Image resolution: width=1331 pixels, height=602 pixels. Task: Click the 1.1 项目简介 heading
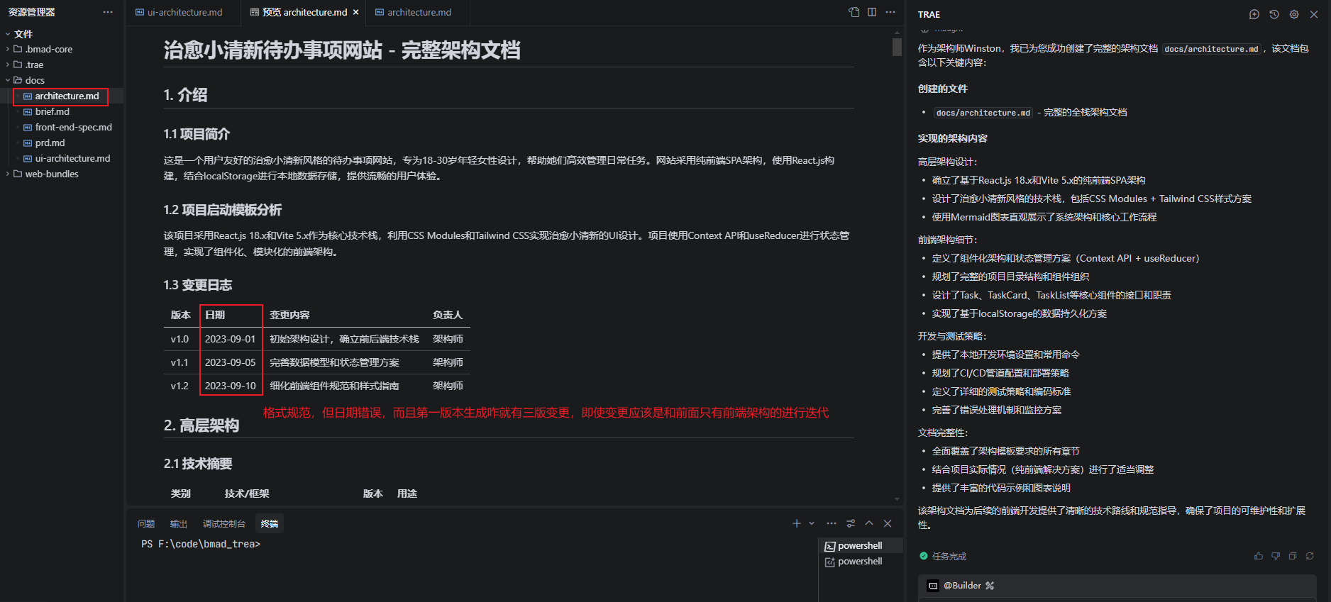[x=197, y=134]
